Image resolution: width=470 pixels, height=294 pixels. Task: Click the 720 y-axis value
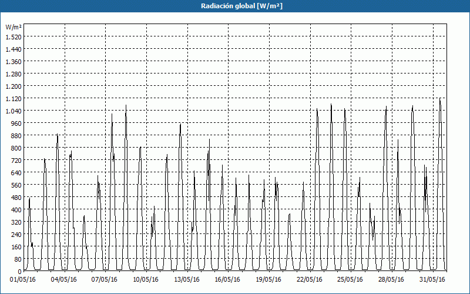point(16,160)
